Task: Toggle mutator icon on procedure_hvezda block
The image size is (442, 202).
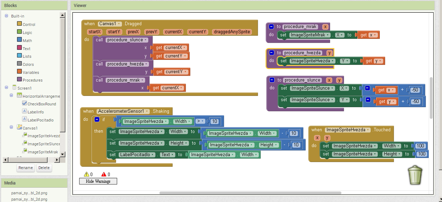Action: tap(272, 53)
